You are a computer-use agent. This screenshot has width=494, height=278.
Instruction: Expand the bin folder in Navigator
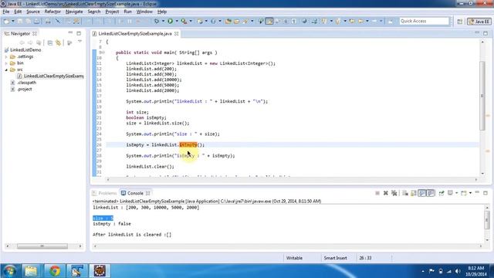tap(6, 63)
